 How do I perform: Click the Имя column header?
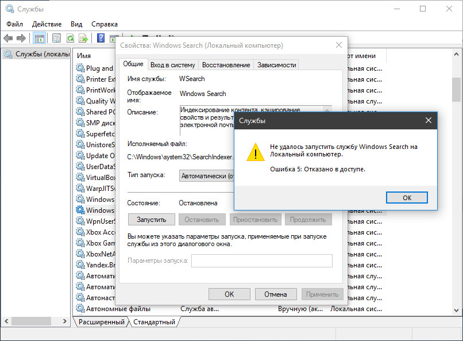tap(84, 56)
